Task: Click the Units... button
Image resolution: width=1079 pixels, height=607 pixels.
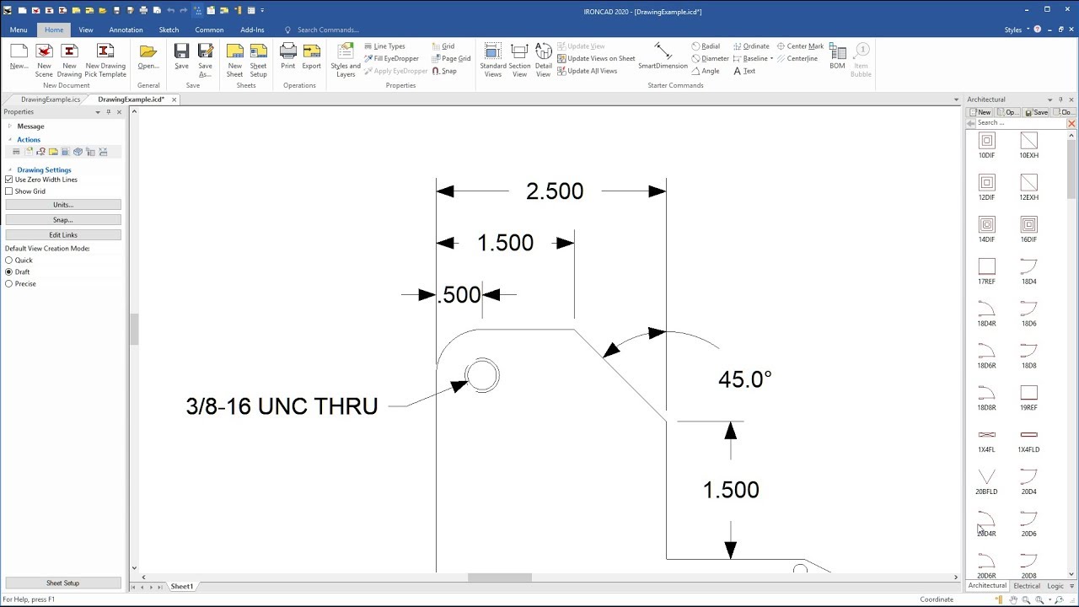Action: (63, 205)
